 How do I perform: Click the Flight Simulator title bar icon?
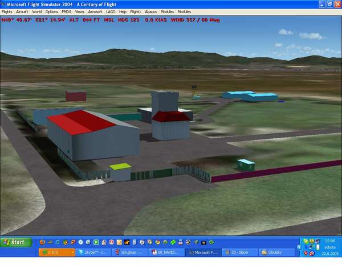click(x=3, y=4)
